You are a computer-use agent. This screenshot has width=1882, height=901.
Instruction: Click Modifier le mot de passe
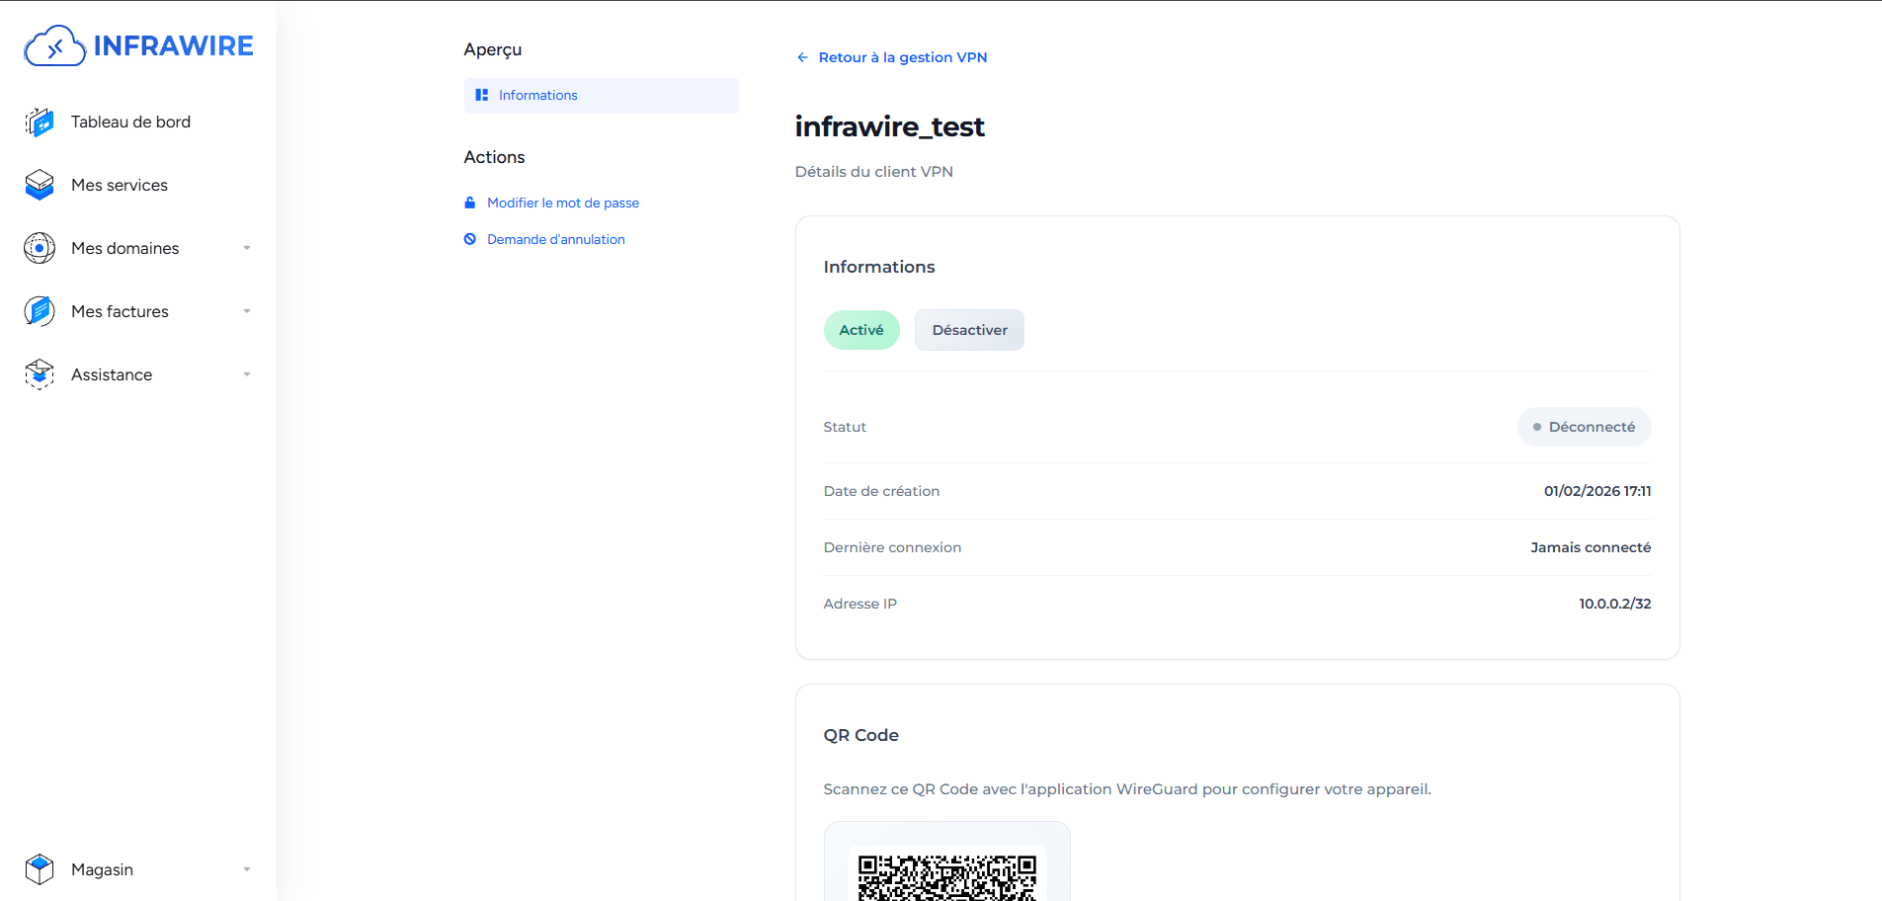[x=562, y=203]
